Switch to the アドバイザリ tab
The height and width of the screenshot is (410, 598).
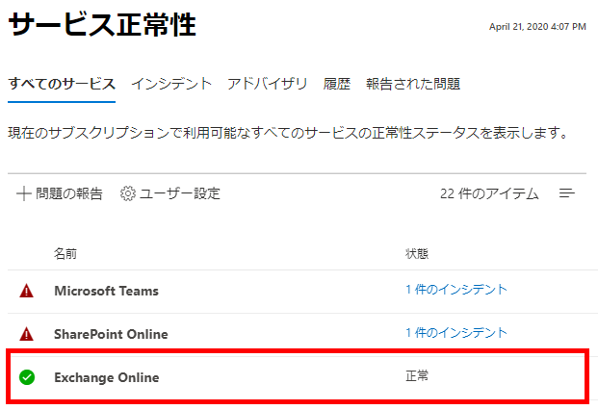(x=268, y=84)
